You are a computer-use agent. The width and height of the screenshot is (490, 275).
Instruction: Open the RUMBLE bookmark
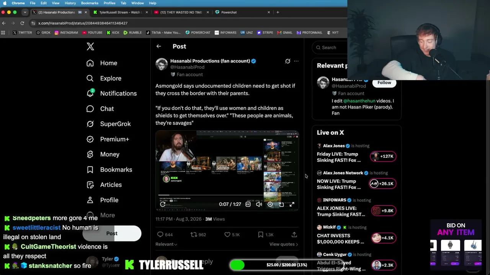(x=132, y=32)
